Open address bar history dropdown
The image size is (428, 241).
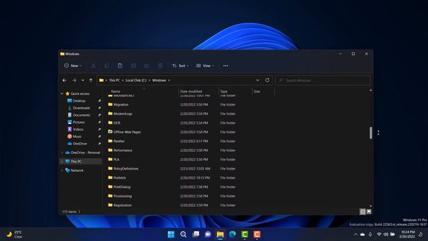pos(257,80)
